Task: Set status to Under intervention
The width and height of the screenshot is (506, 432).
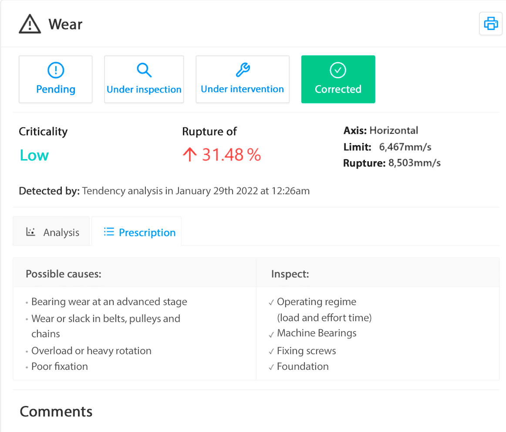Action: click(x=243, y=79)
